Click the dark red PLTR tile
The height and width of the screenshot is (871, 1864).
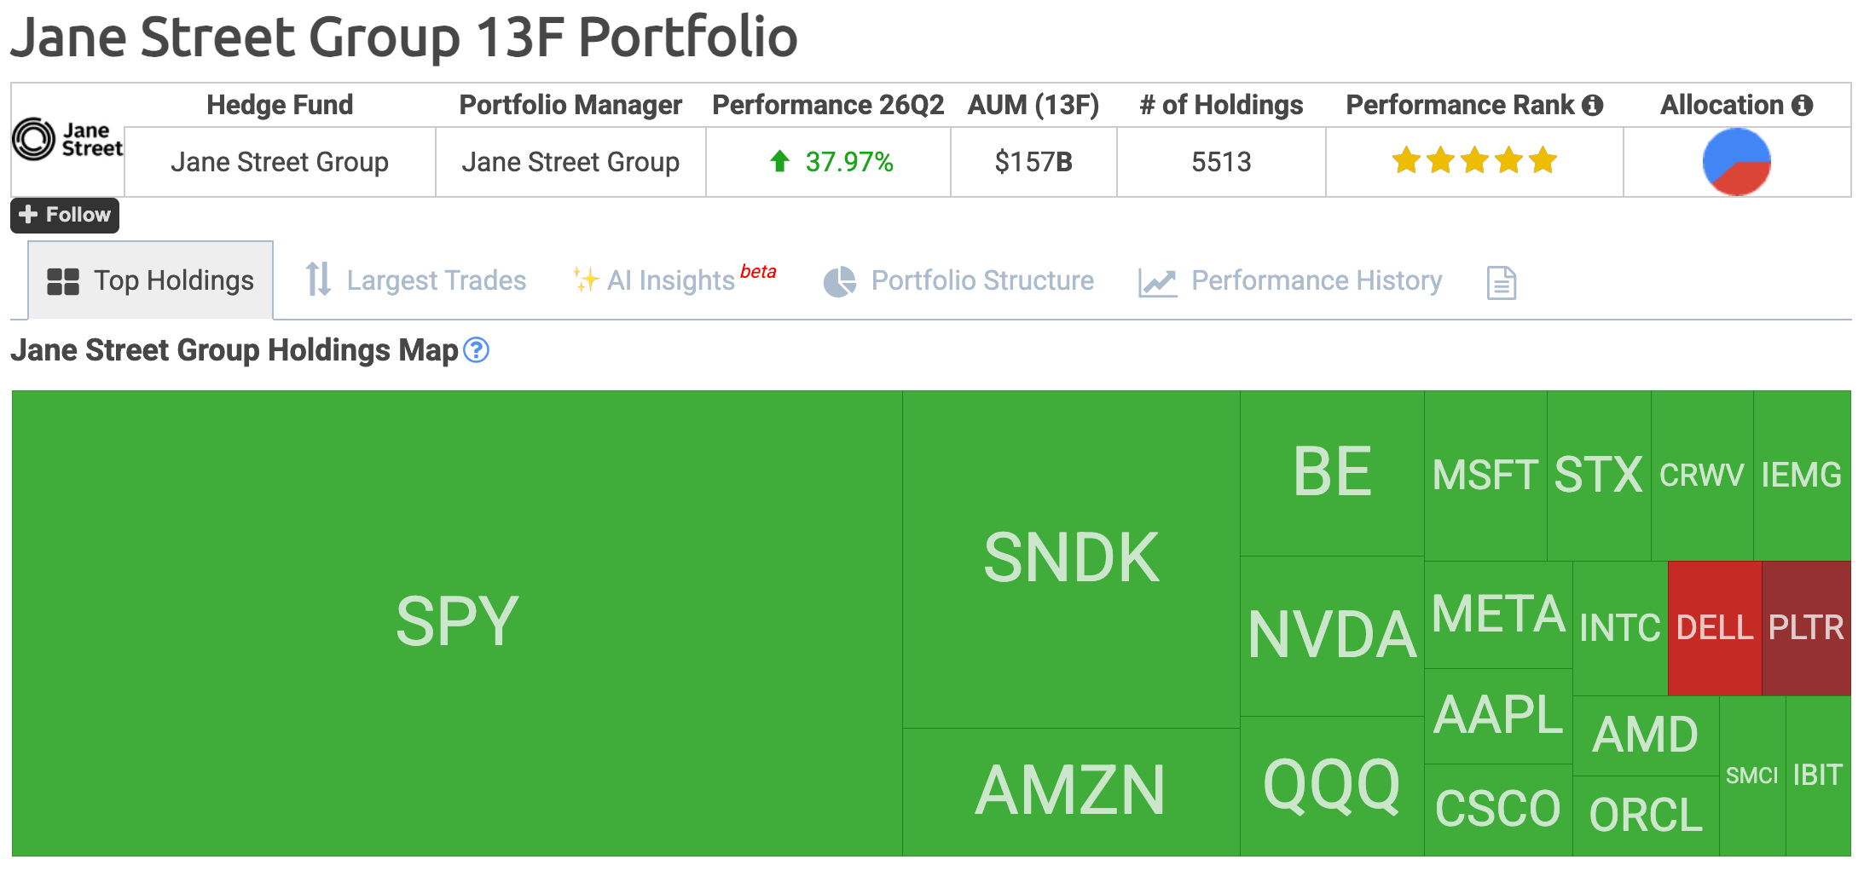click(1806, 628)
